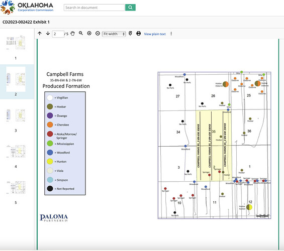The height and width of the screenshot is (251, 284).
Task: Go to previous page with up arrow
Action: point(40,34)
